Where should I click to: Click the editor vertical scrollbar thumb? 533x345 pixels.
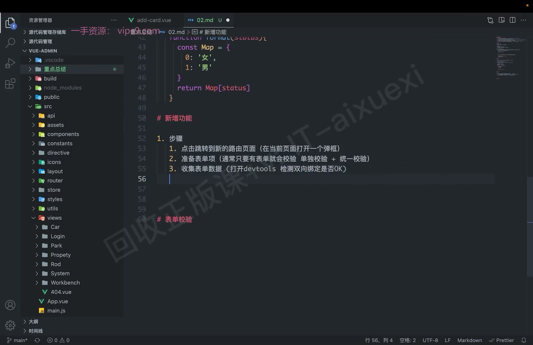[530, 227]
